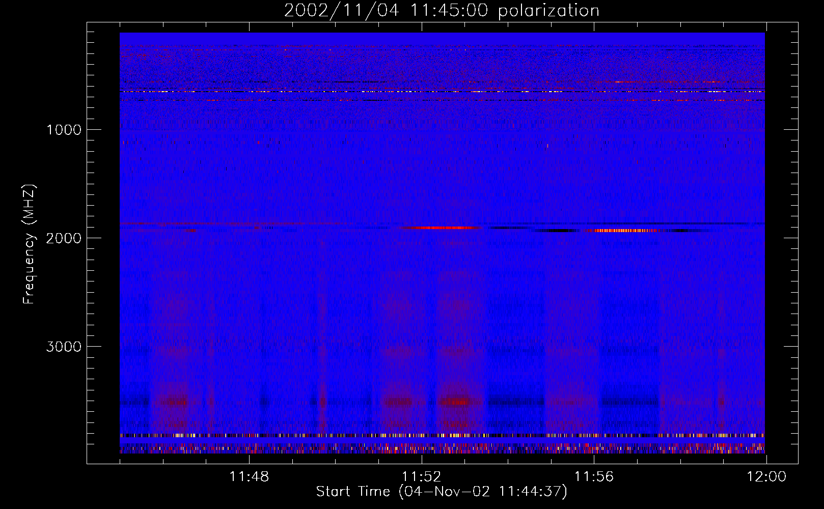Click the 'Start Time (04-Nov-02 11:44:37)' label
This screenshot has width=824, height=509.
pyautogui.click(x=442, y=492)
